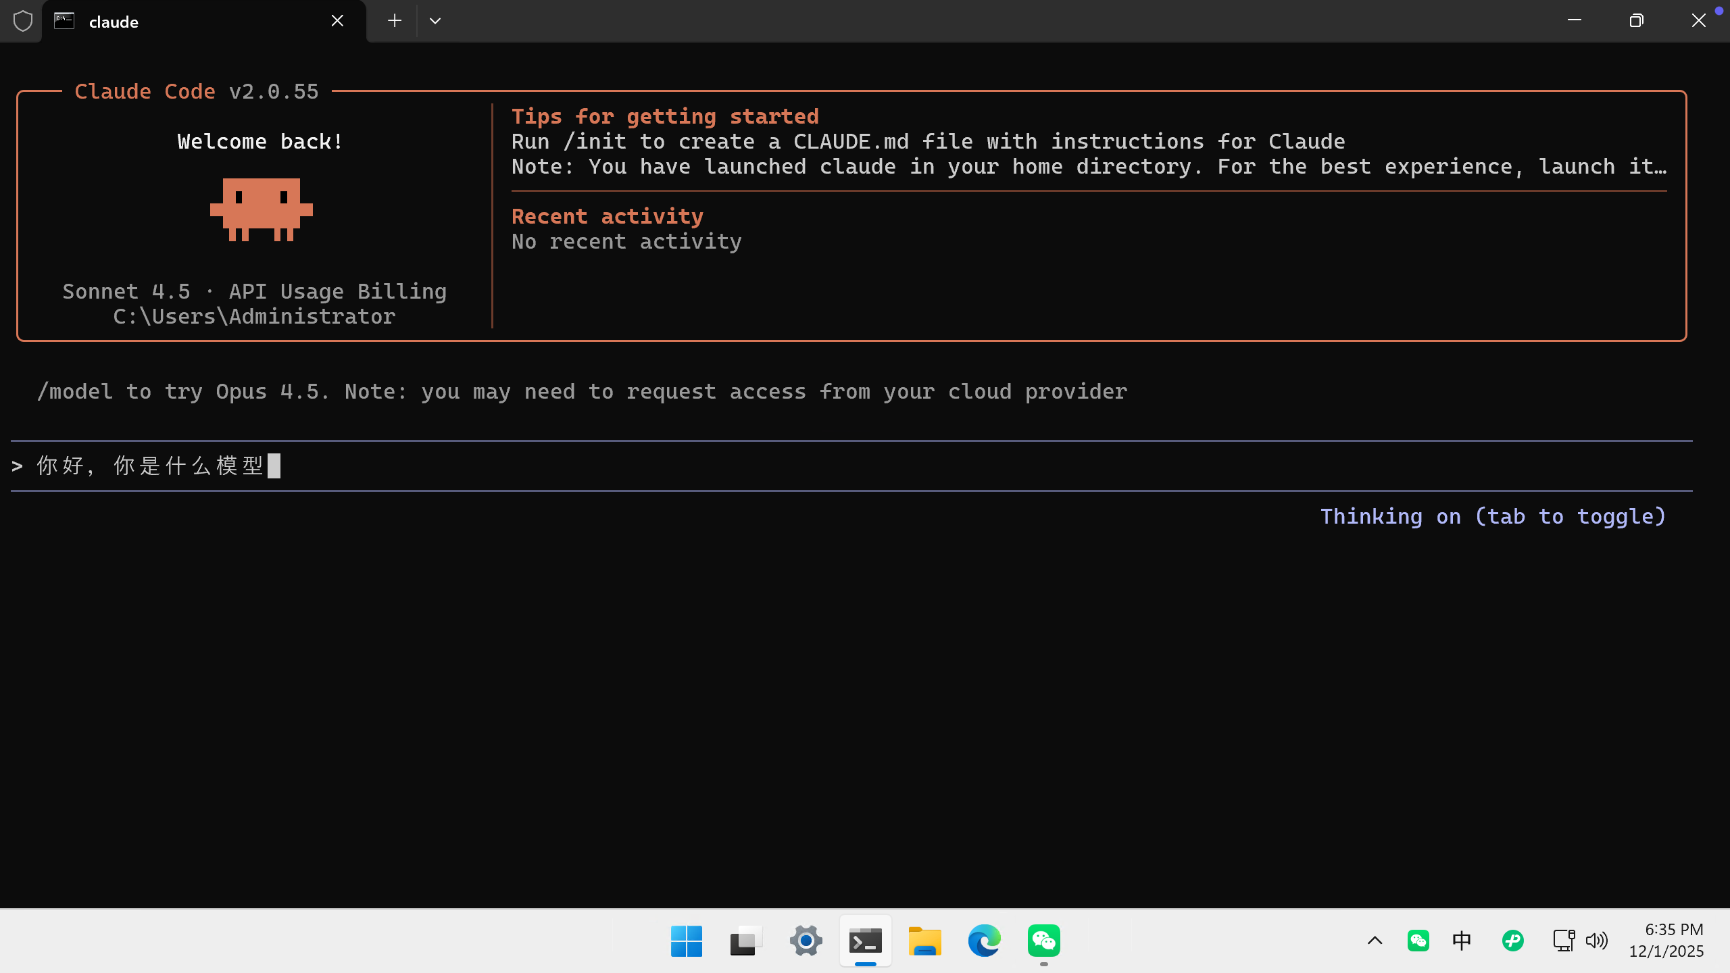Image resolution: width=1730 pixels, height=973 pixels.
Task: Click the shield icon in title bar
Action: [x=23, y=21]
